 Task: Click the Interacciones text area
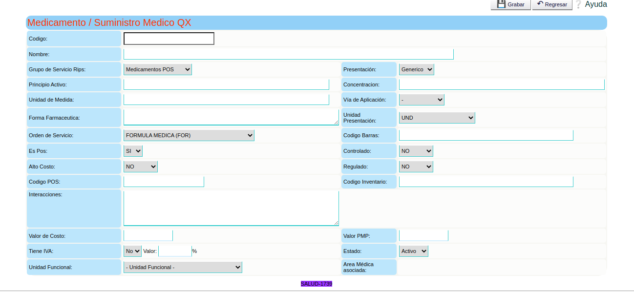click(231, 208)
